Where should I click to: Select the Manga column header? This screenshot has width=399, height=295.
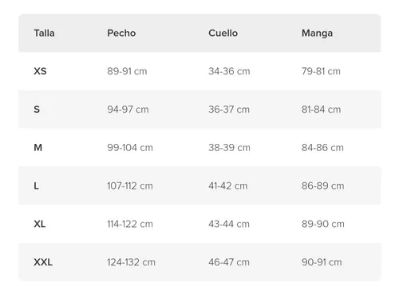[317, 34]
